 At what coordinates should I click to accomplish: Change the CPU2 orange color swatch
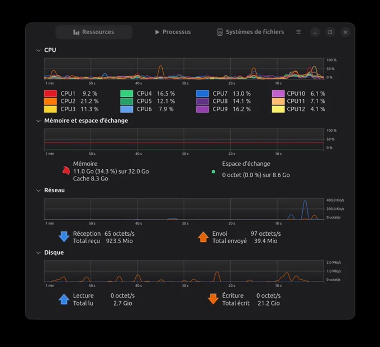pos(50,101)
